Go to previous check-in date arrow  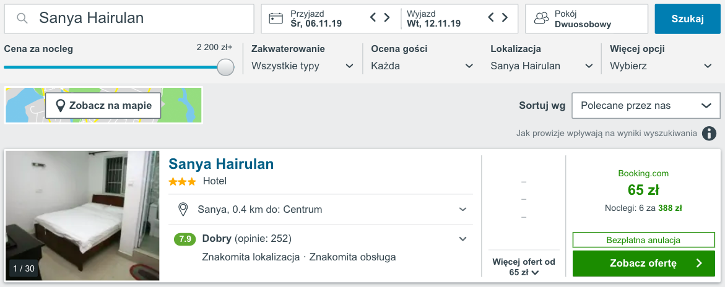click(373, 17)
